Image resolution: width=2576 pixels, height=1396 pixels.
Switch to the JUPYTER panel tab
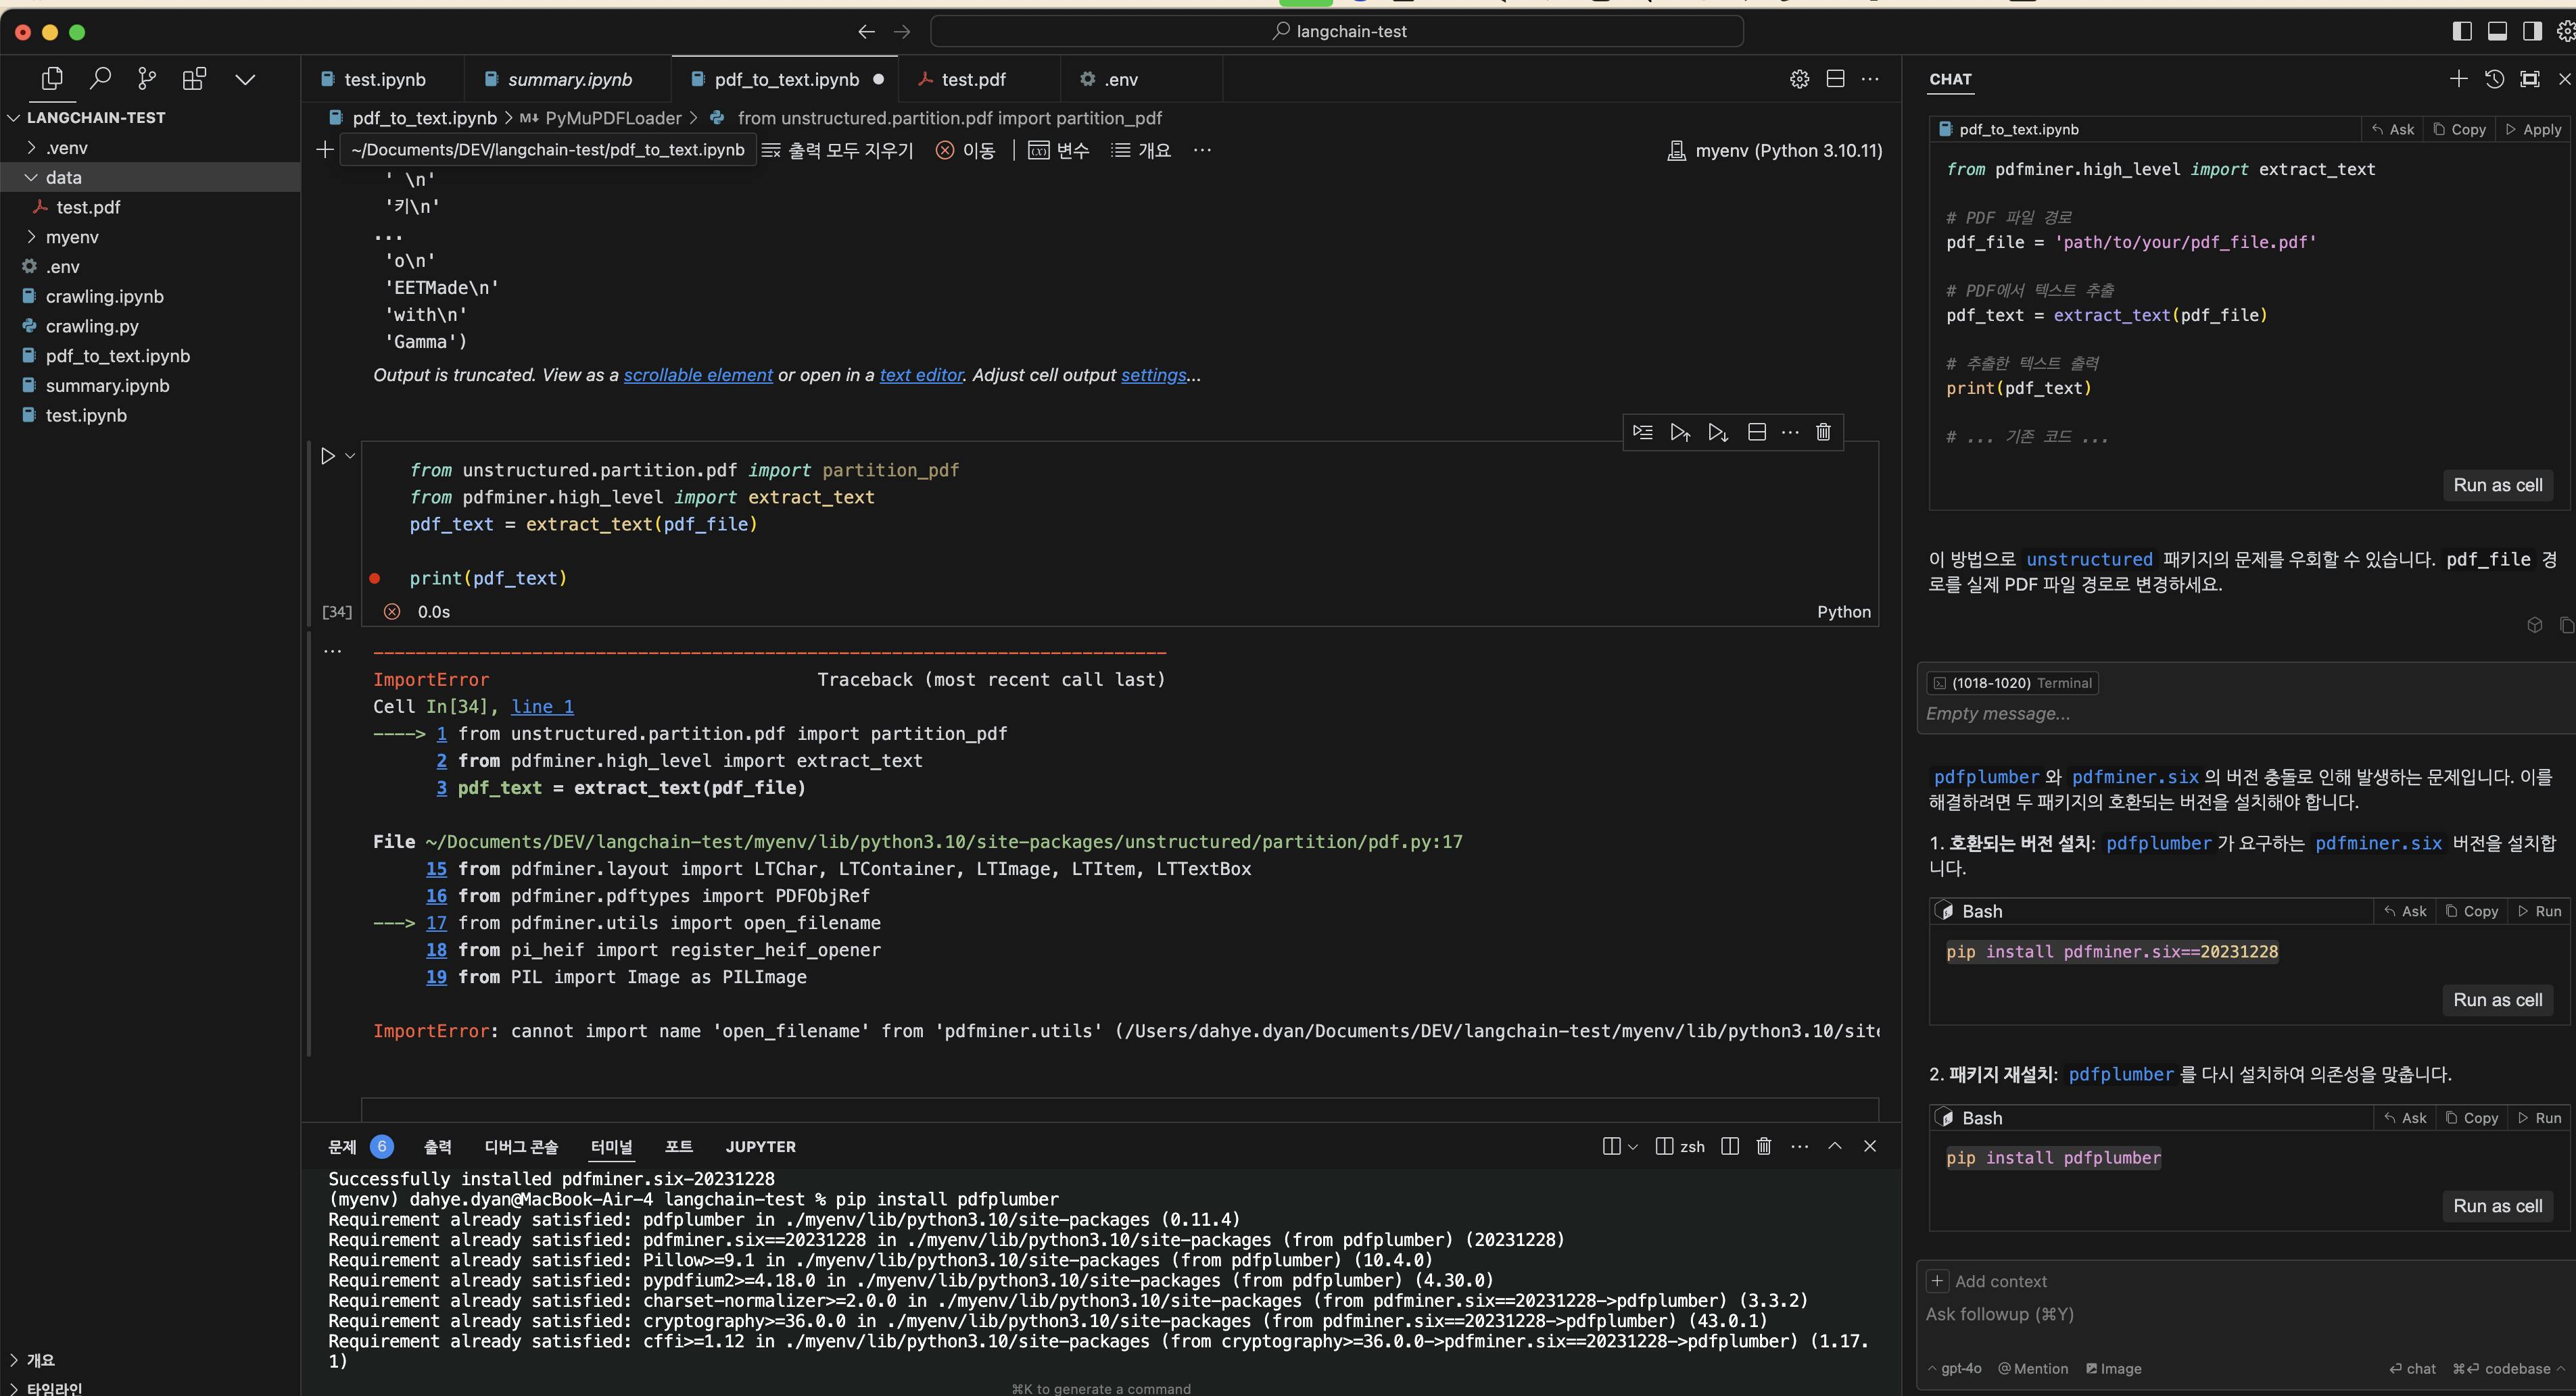(760, 1146)
